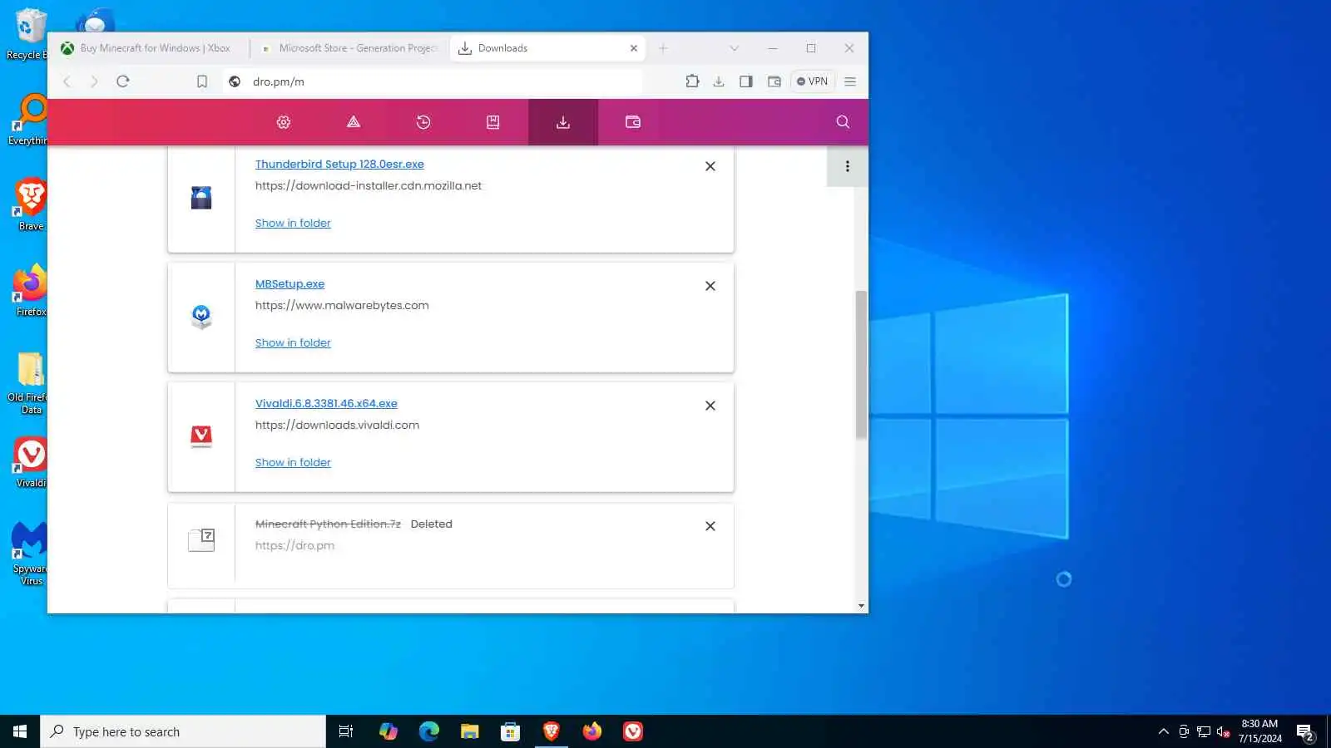Image resolution: width=1331 pixels, height=748 pixels.
Task: Open browser toolbar downloads button
Action: click(x=719, y=81)
